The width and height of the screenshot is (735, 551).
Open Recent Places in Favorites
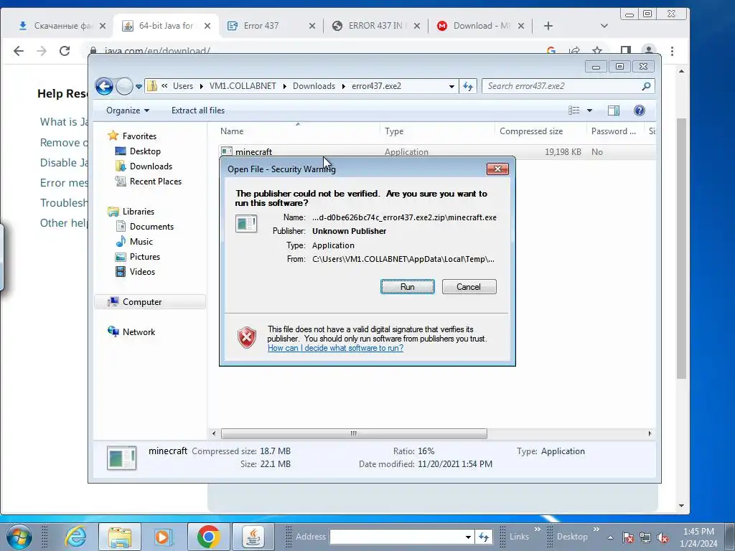[x=155, y=182]
